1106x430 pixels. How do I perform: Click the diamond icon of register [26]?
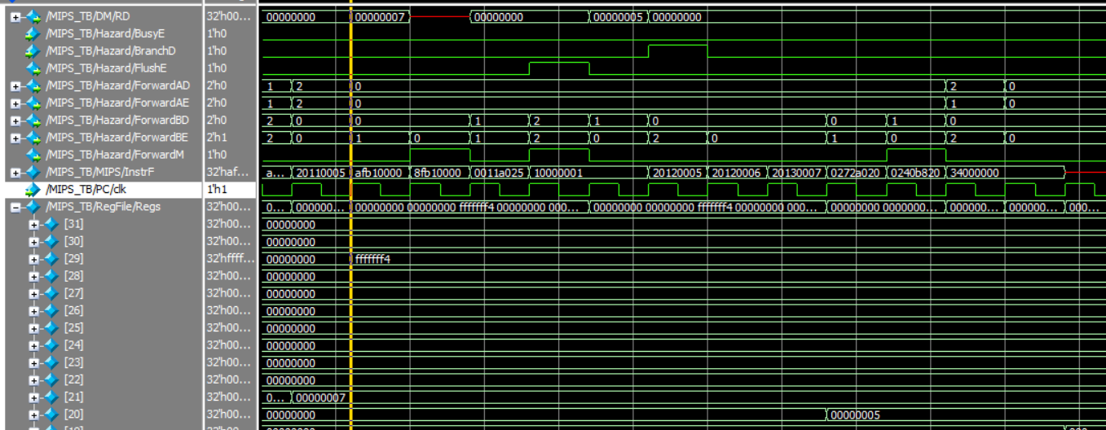51,311
